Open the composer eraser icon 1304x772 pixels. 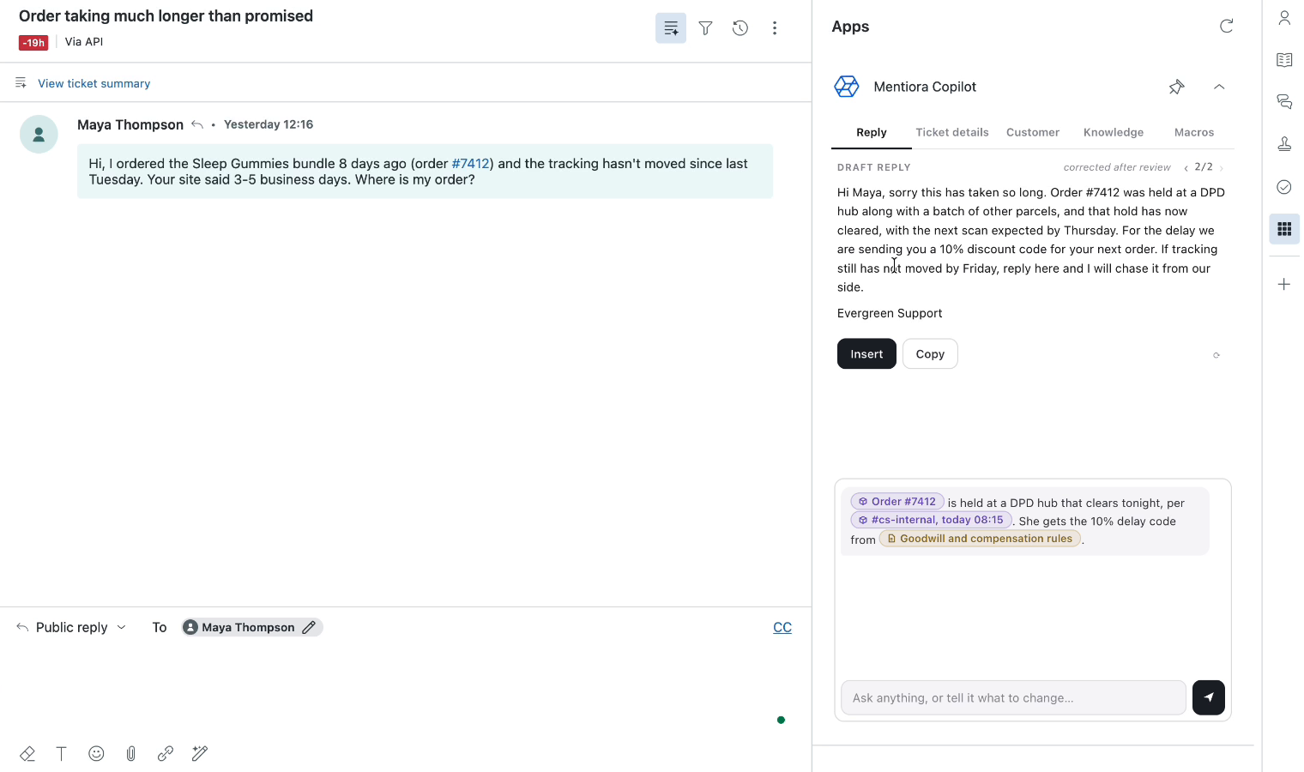27,753
